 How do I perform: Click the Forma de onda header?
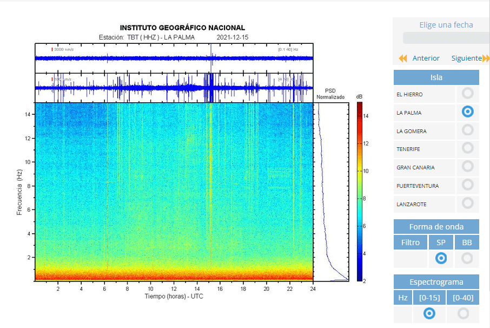436,227
